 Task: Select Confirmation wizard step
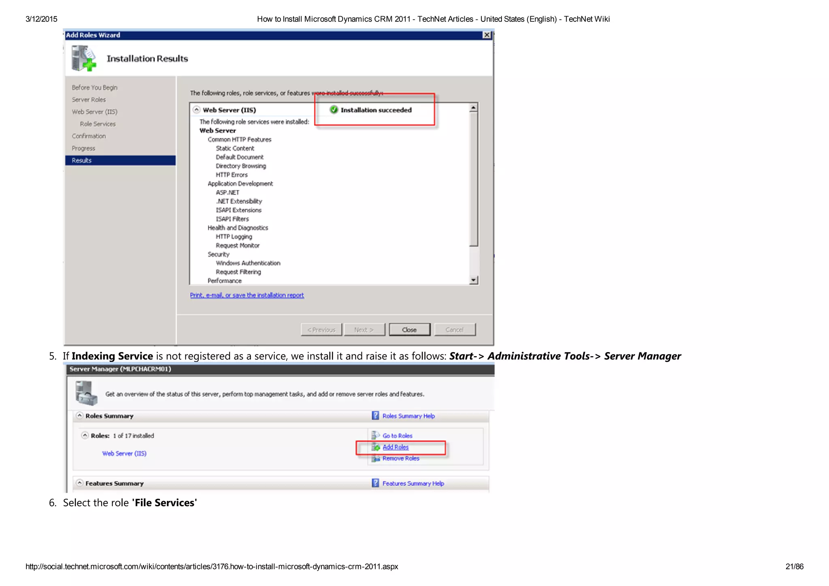89,136
